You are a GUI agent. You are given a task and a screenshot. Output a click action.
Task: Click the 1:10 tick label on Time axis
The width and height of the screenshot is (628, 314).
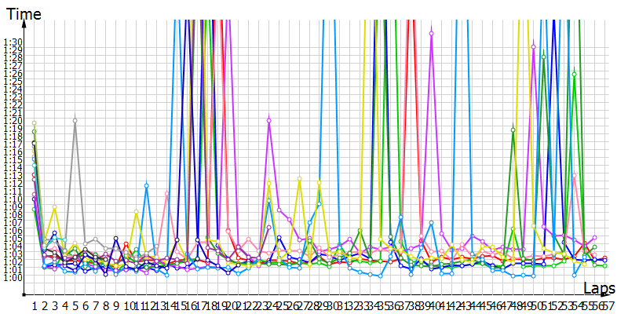[13, 199]
